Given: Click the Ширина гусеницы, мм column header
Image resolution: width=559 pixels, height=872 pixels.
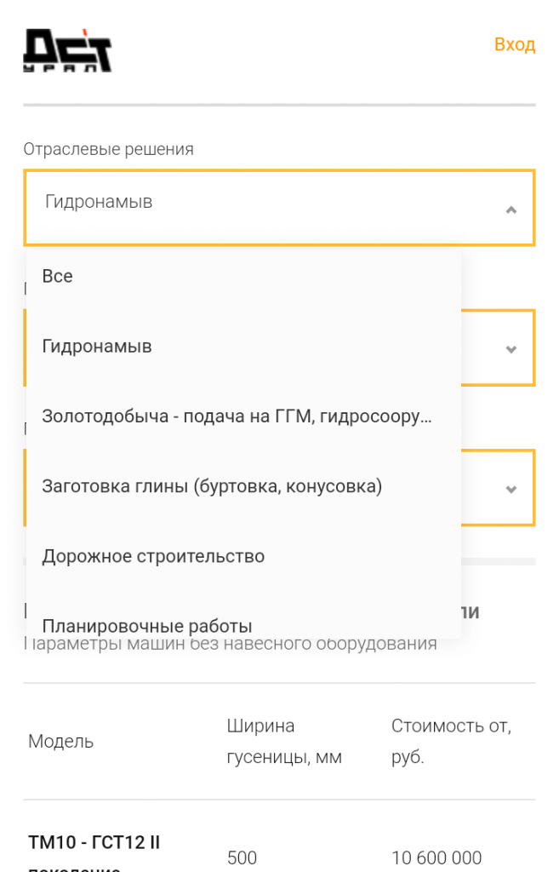Looking at the screenshot, I should tap(285, 741).
